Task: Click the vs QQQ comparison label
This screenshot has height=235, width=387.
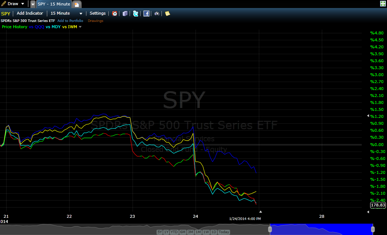Action: click(37, 27)
